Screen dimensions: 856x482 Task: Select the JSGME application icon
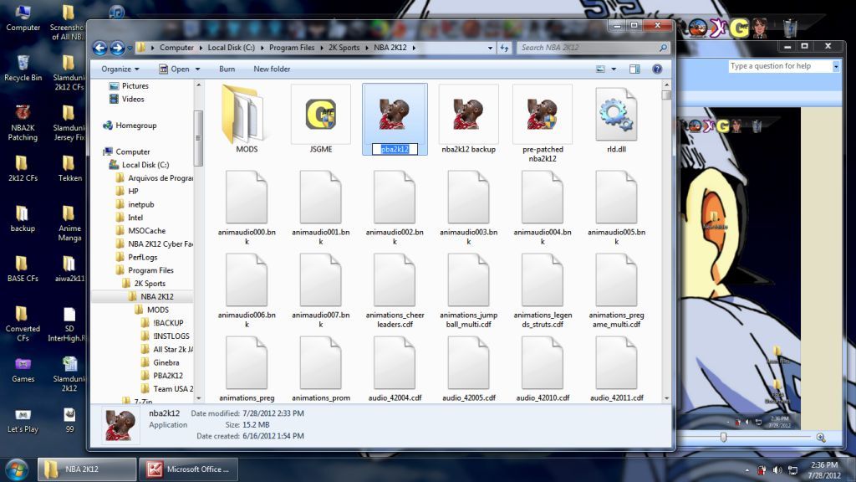point(321,114)
